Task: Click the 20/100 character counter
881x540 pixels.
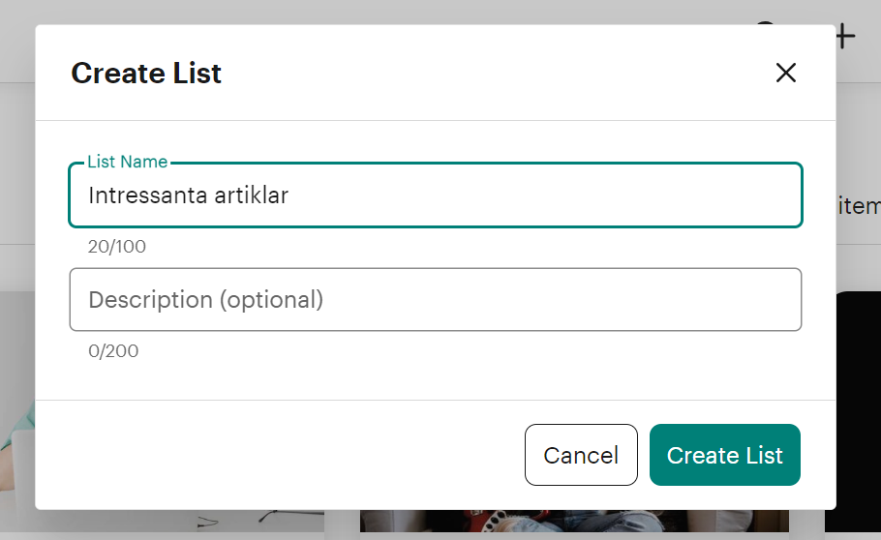Action: point(117,246)
